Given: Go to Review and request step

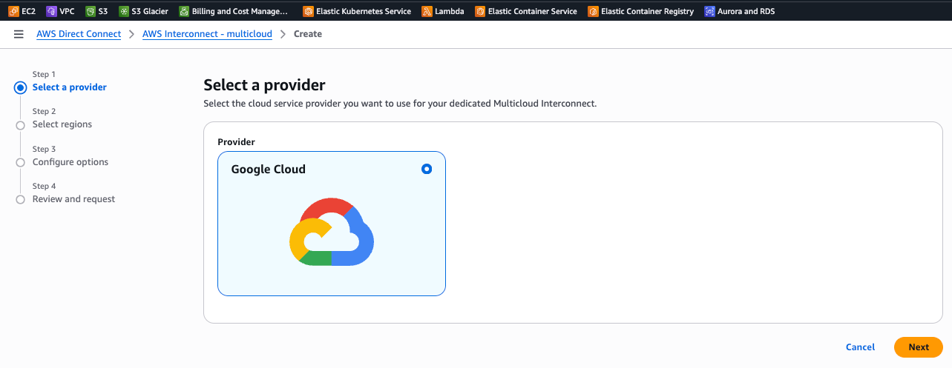Looking at the screenshot, I should [73, 199].
